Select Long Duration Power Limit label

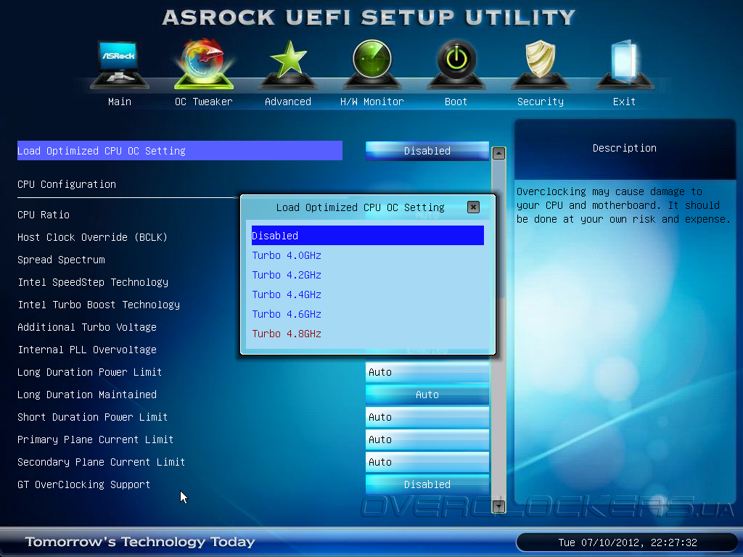coord(89,372)
